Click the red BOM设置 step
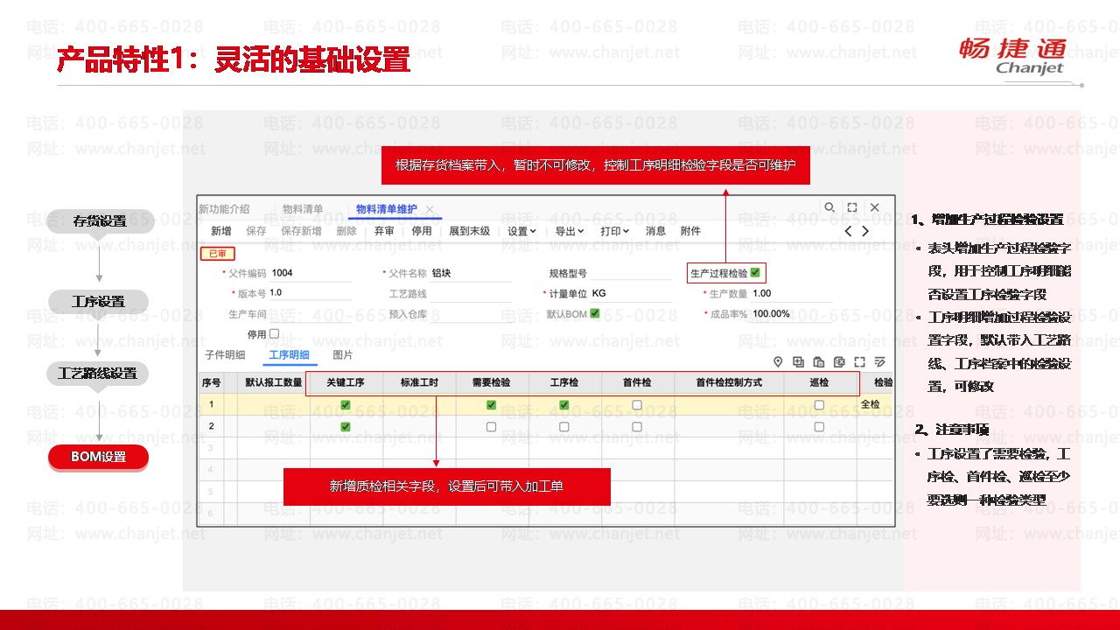This screenshot has width=1120, height=630. (98, 457)
